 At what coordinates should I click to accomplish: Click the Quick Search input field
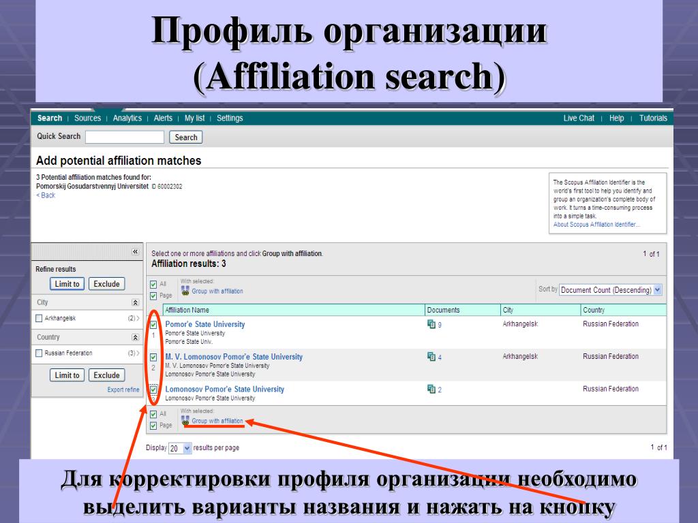coord(125,137)
